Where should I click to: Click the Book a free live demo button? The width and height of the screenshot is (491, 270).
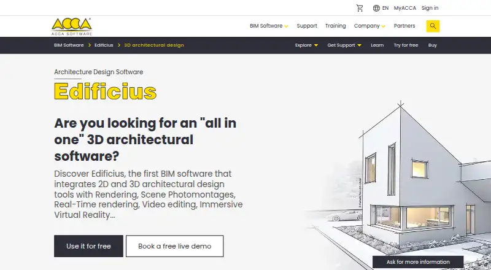click(x=175, y=246)
